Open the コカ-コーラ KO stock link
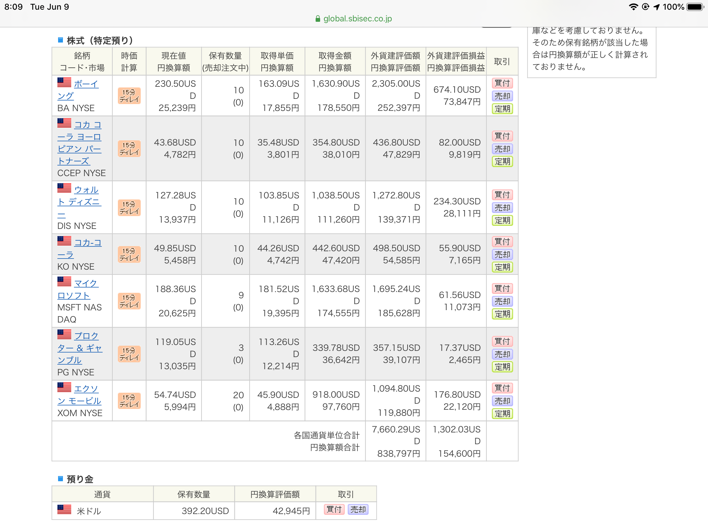The height and width of the screenshot is (531, 708). tap(80, 249)
